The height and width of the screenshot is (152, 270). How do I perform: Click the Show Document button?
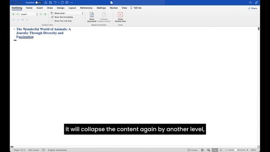coord(92,17)
